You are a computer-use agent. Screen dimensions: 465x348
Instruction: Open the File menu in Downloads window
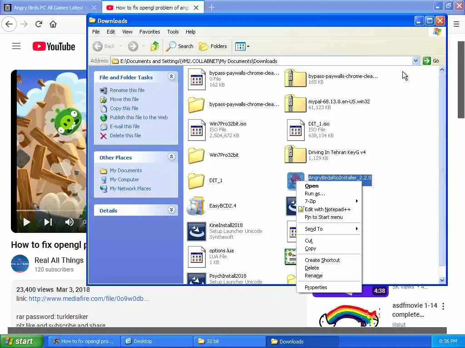[x=96, y=32]
